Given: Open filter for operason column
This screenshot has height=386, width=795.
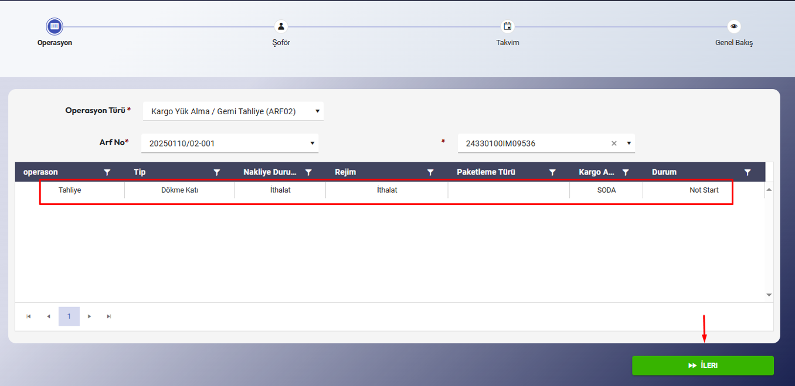Looking at the screenshot, I should tap(107, 172).
